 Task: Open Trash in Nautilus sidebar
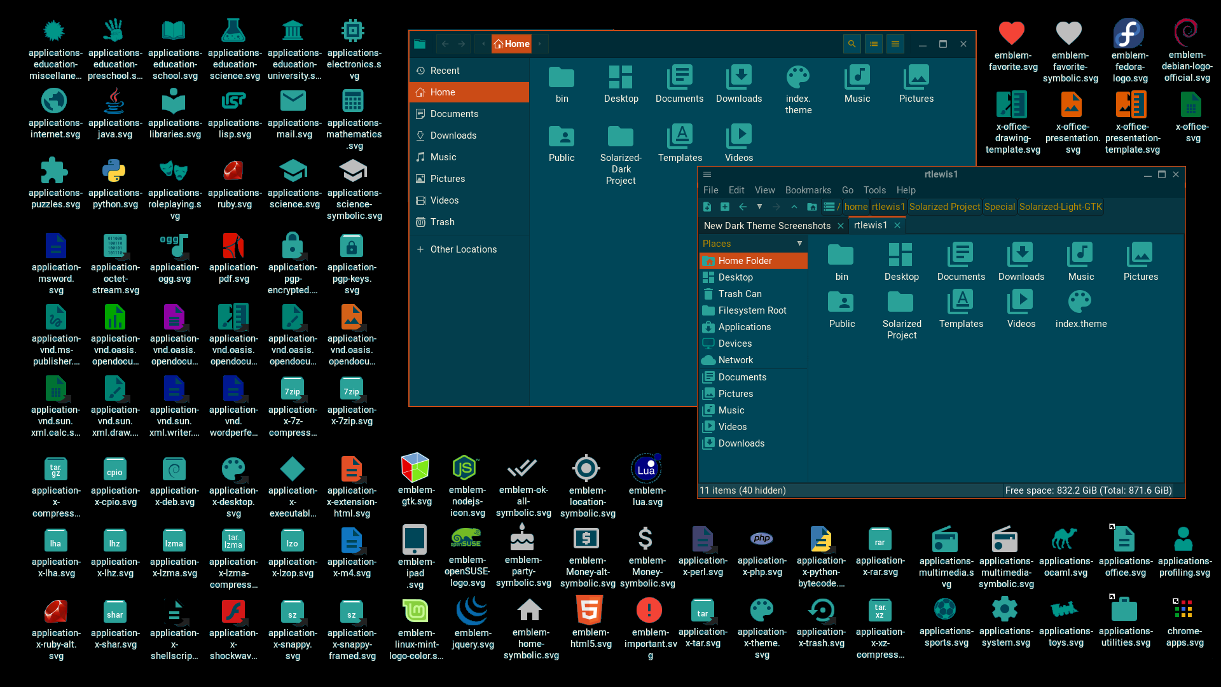click(469, 222)
